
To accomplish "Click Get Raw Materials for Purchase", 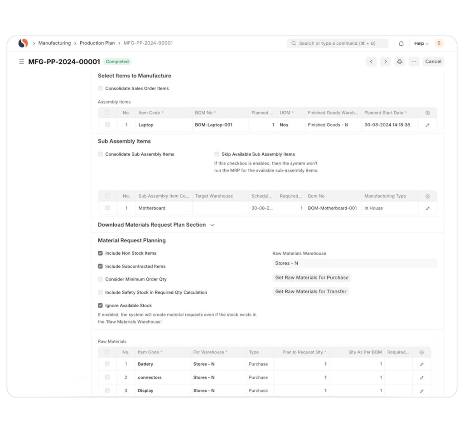I will [312, 277].
